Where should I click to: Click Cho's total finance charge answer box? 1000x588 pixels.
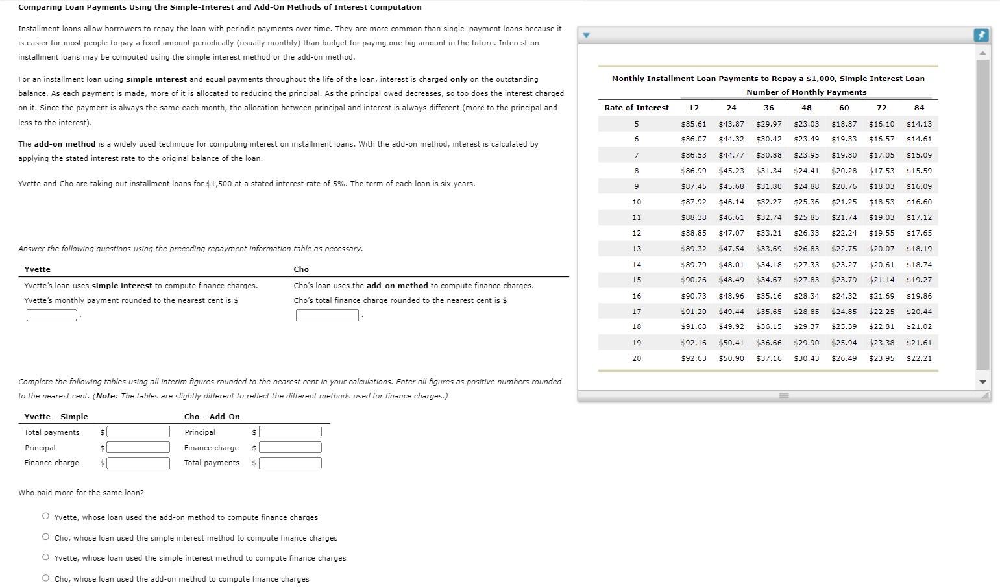327,315
